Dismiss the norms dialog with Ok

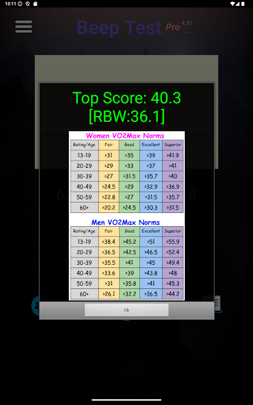click(126, 310)
